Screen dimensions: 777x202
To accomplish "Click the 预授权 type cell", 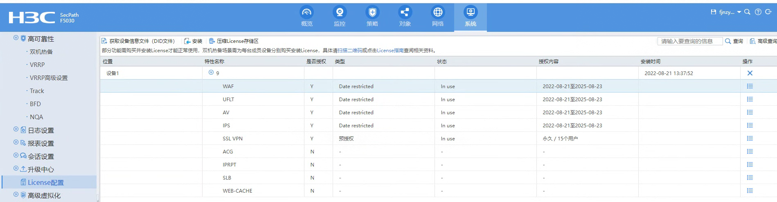I will [x=384, y=138].
